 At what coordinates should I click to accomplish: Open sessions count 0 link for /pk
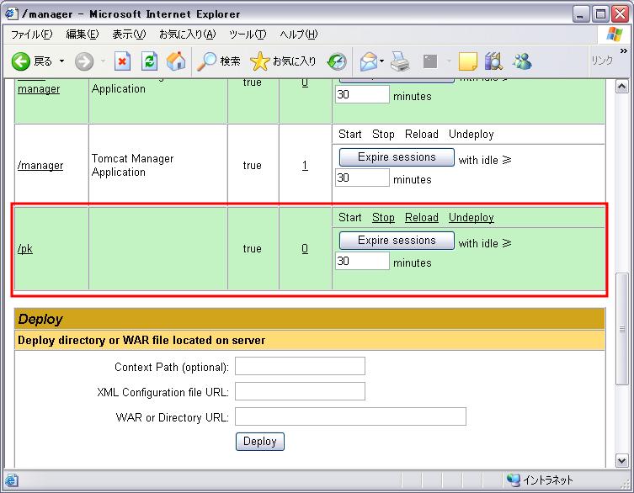[x=305, y=248]
